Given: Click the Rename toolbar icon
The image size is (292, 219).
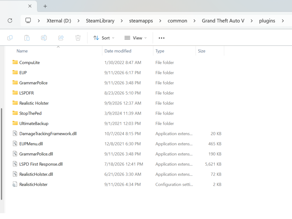Looking at the screenshot, I should coord(44,38).
